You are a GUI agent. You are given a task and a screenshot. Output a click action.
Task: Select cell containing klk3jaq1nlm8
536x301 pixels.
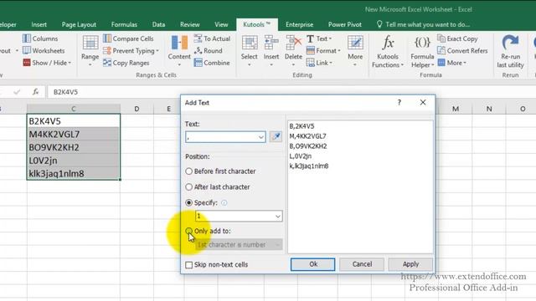point(74,173)
